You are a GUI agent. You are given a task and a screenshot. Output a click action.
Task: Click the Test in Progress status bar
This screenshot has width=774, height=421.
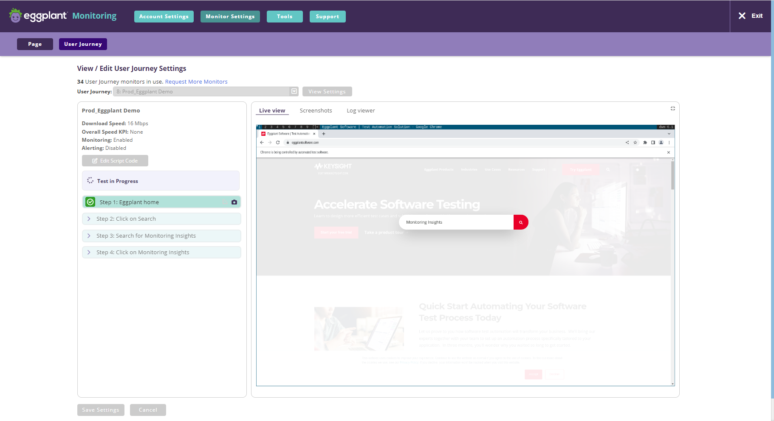tap(161, 181)
